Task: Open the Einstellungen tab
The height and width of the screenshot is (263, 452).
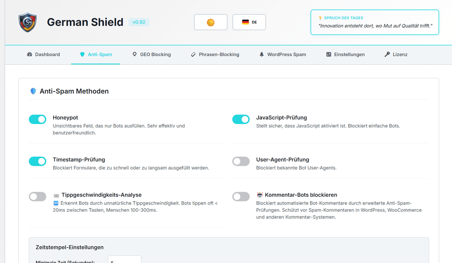Action: (x=345, y=54)
